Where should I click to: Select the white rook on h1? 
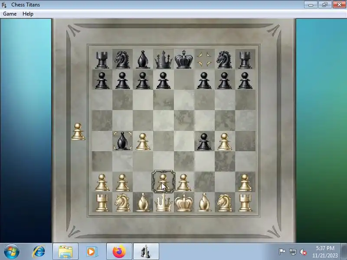(245, 203)
